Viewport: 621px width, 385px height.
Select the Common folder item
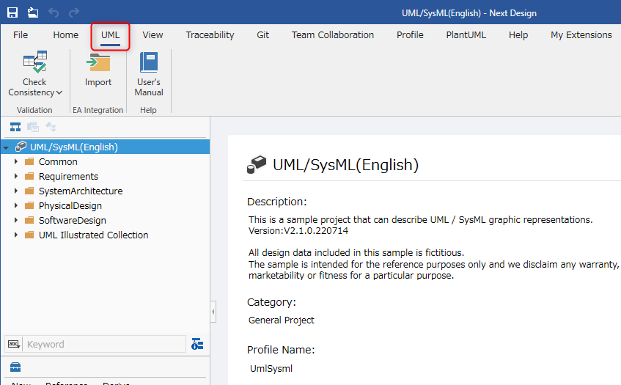tap(58, 161)
